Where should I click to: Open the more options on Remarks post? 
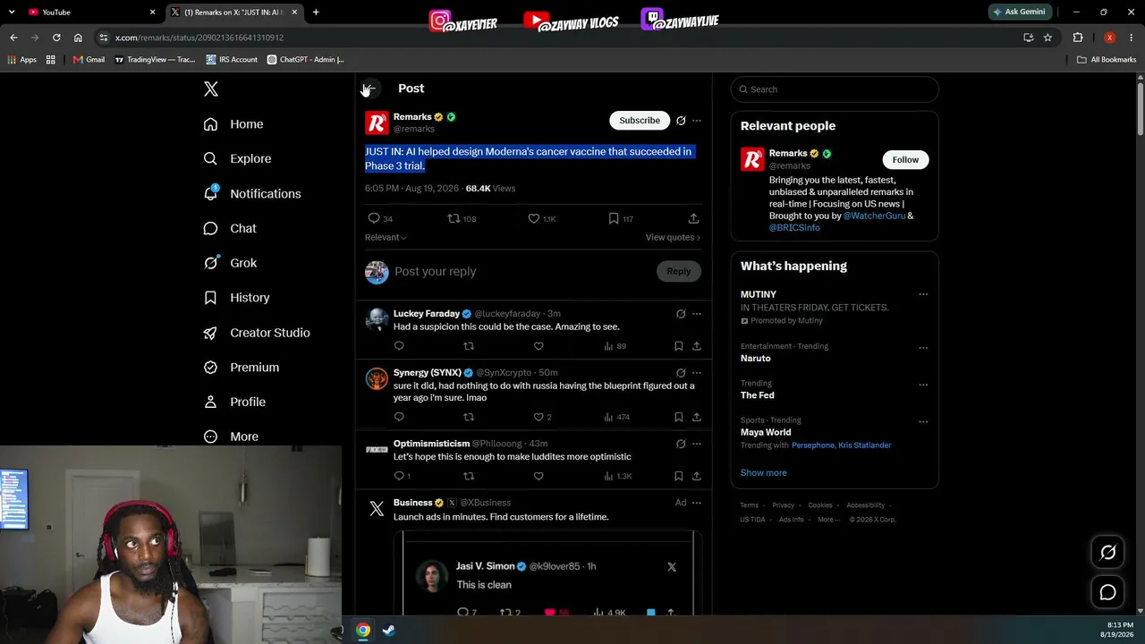(697, 121)
